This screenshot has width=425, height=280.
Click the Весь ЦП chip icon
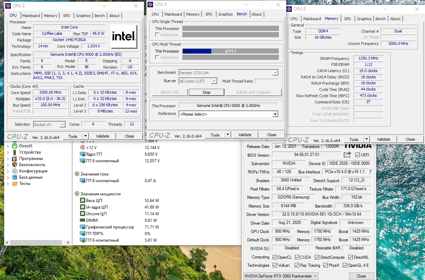pos(83,201)
